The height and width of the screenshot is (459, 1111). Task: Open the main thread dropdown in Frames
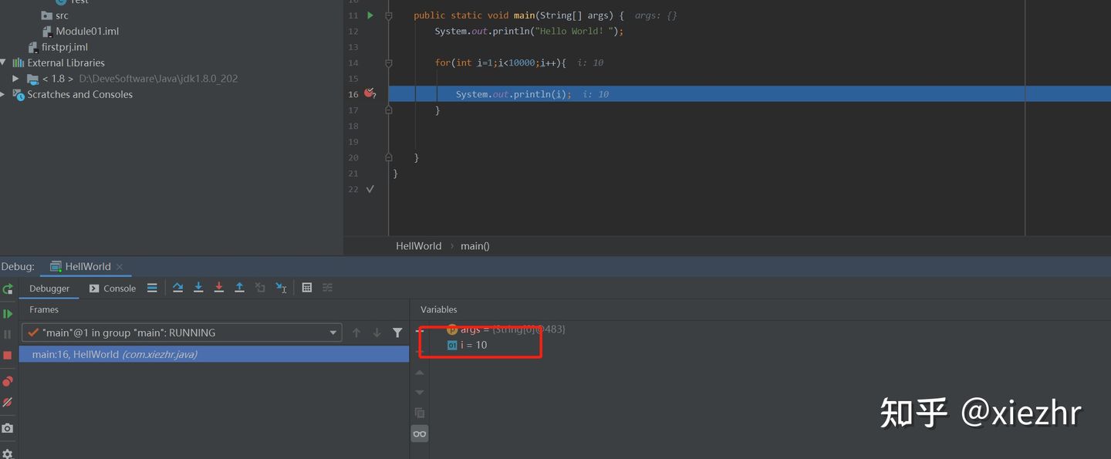[x=334, y=332]
